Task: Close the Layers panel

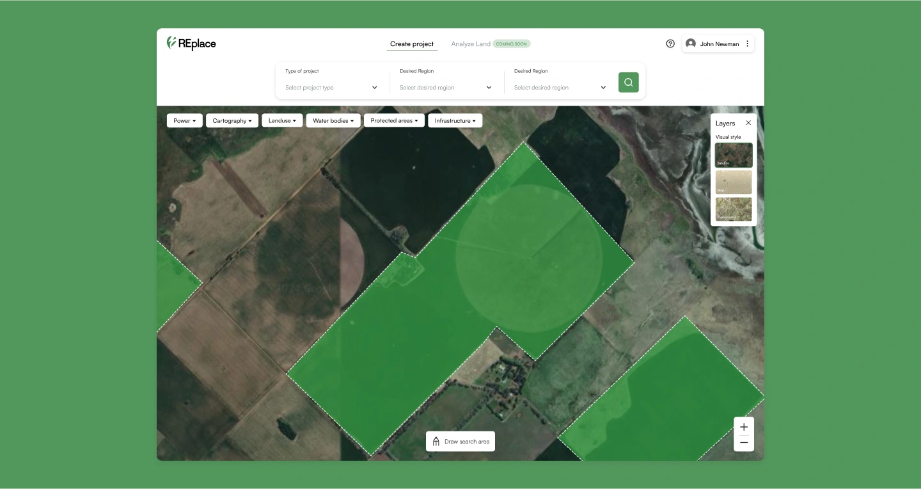Action: (x=748, y=123)
